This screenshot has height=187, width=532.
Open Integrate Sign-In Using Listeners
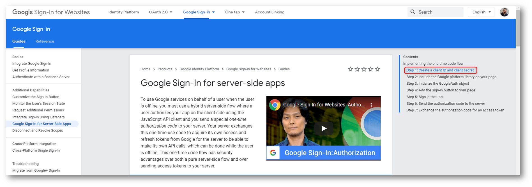point(38,117)
